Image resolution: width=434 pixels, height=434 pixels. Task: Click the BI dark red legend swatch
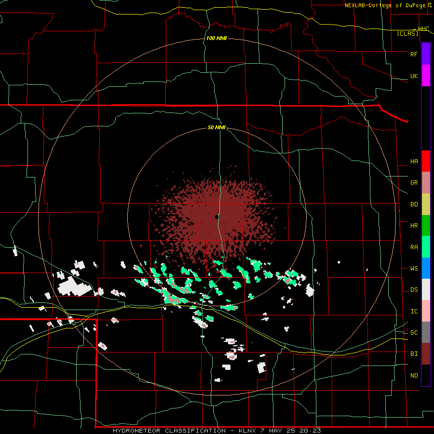pos(426,354)
